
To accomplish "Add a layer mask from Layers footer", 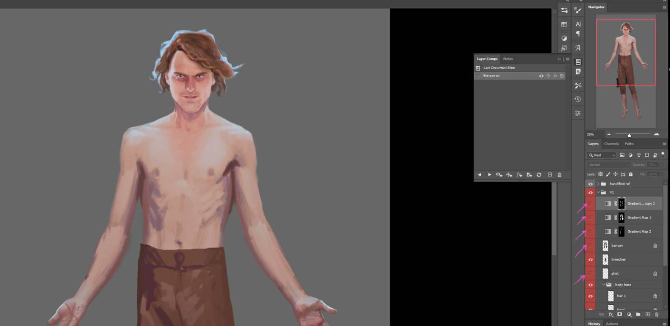I will [x=619, y=314].
